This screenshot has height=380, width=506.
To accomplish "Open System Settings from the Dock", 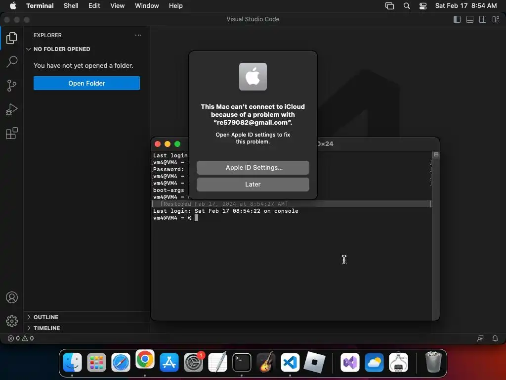I will pos(193,362).
